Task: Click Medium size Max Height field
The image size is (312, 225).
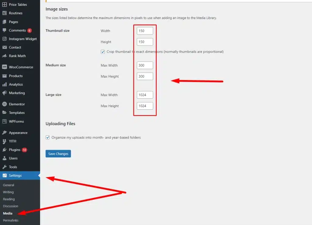Action: (x=145, y=76)
